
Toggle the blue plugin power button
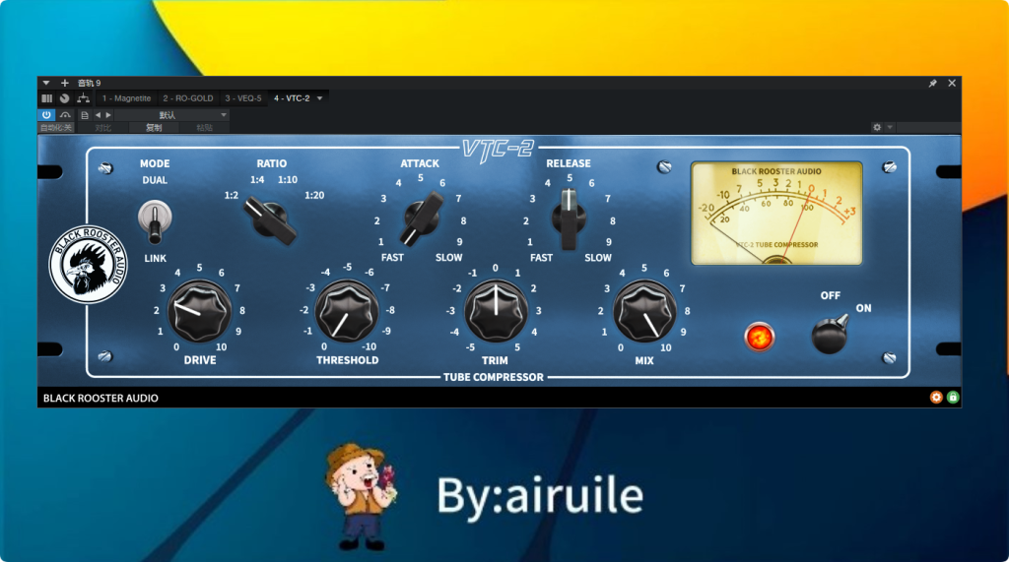46,114
